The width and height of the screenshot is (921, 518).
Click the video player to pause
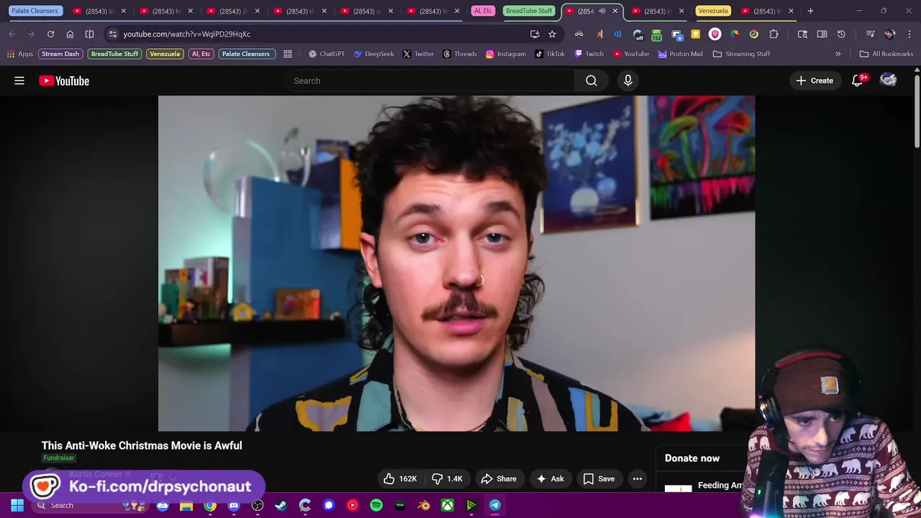pos(456,263)
